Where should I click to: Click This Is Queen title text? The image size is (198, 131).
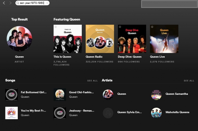click(62, 57)
